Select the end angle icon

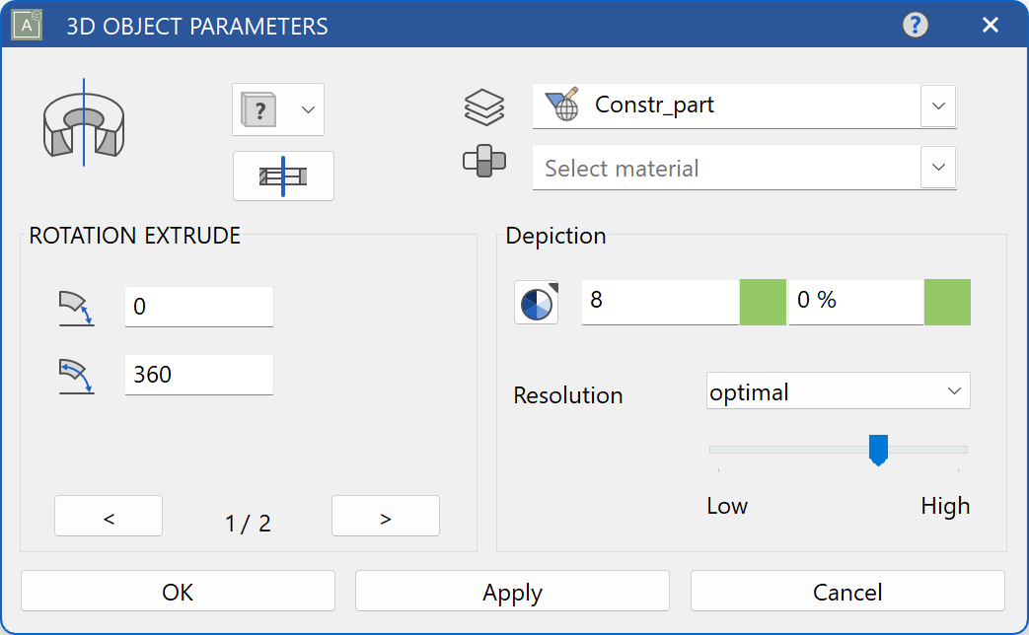pyautogui.click(x=77, y=375)
